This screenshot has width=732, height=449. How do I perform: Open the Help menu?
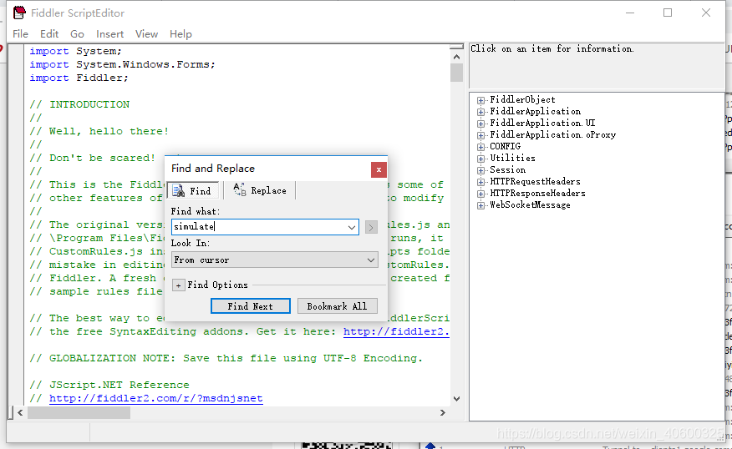point(180,34)
